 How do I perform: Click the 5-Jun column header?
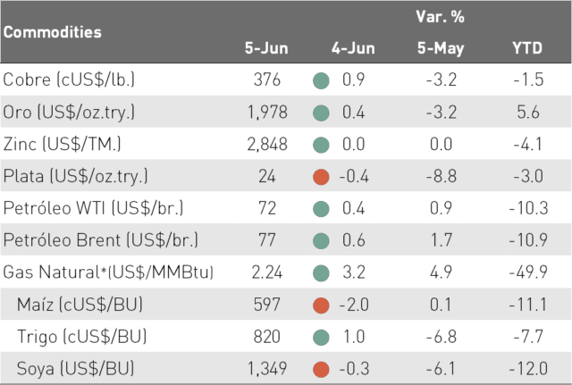(266, 48)
